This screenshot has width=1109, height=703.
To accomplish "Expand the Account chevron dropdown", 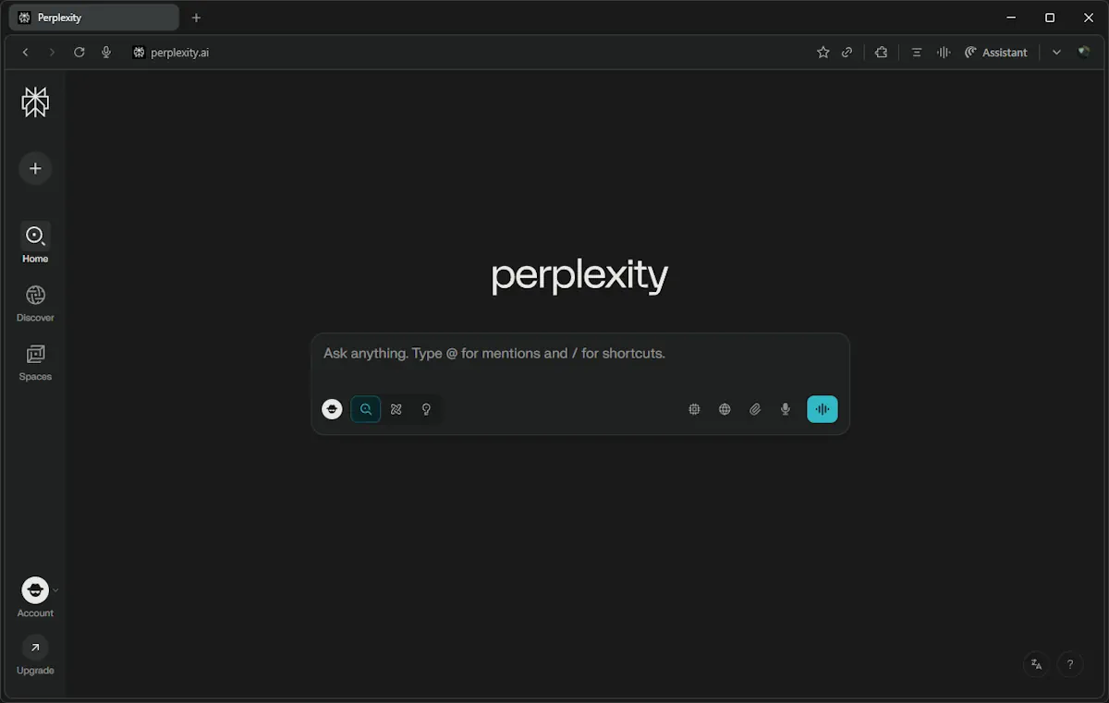I will coord(55,590).
